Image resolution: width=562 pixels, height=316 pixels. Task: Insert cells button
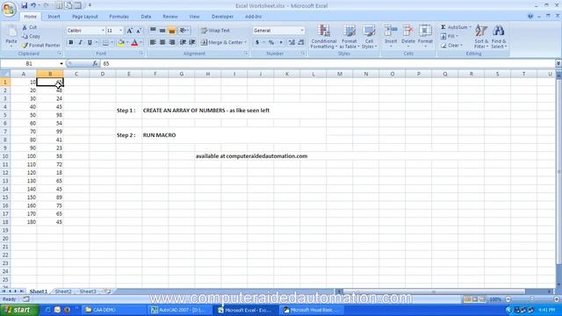point(391,36)
